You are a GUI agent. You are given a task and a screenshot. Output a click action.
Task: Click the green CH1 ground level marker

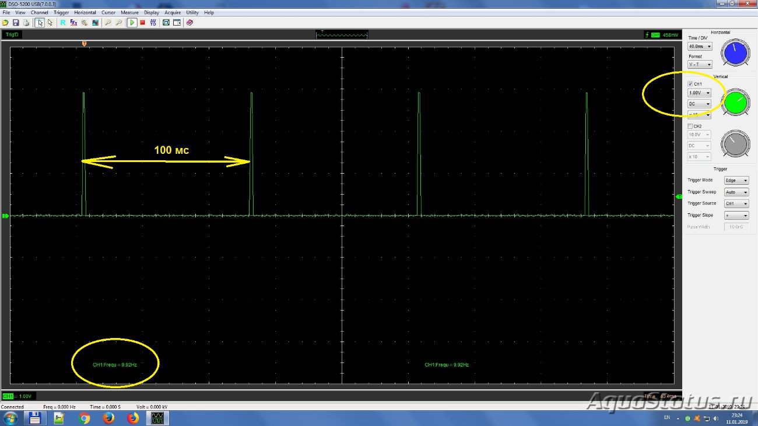point(5,216)
